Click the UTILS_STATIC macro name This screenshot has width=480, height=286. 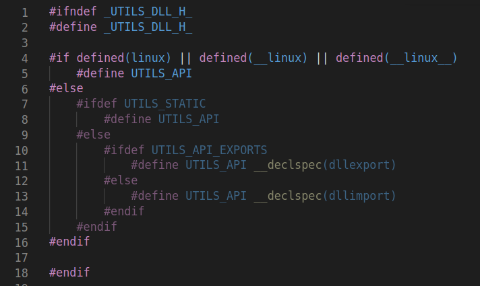click(164, 104)
